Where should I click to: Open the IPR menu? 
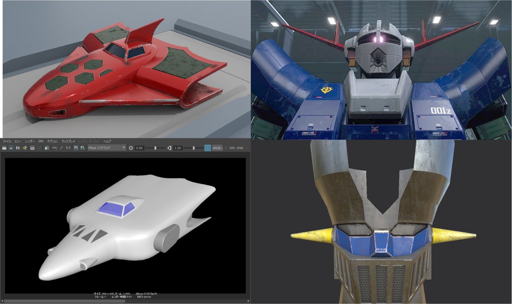41,141
